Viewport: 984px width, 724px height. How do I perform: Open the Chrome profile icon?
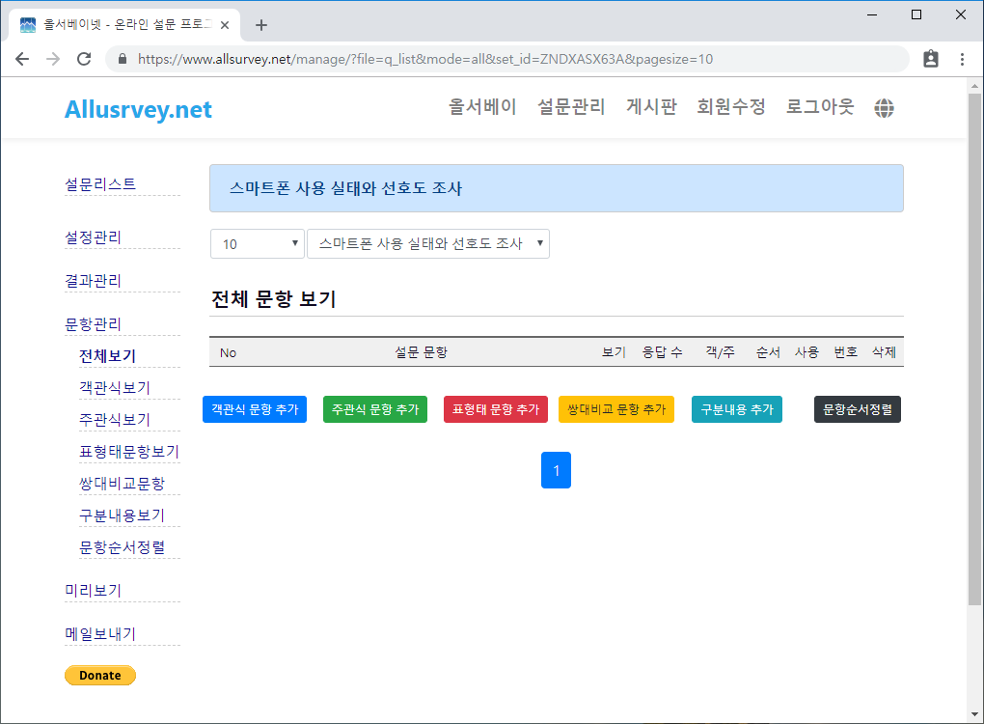click(x=930, y=59)
